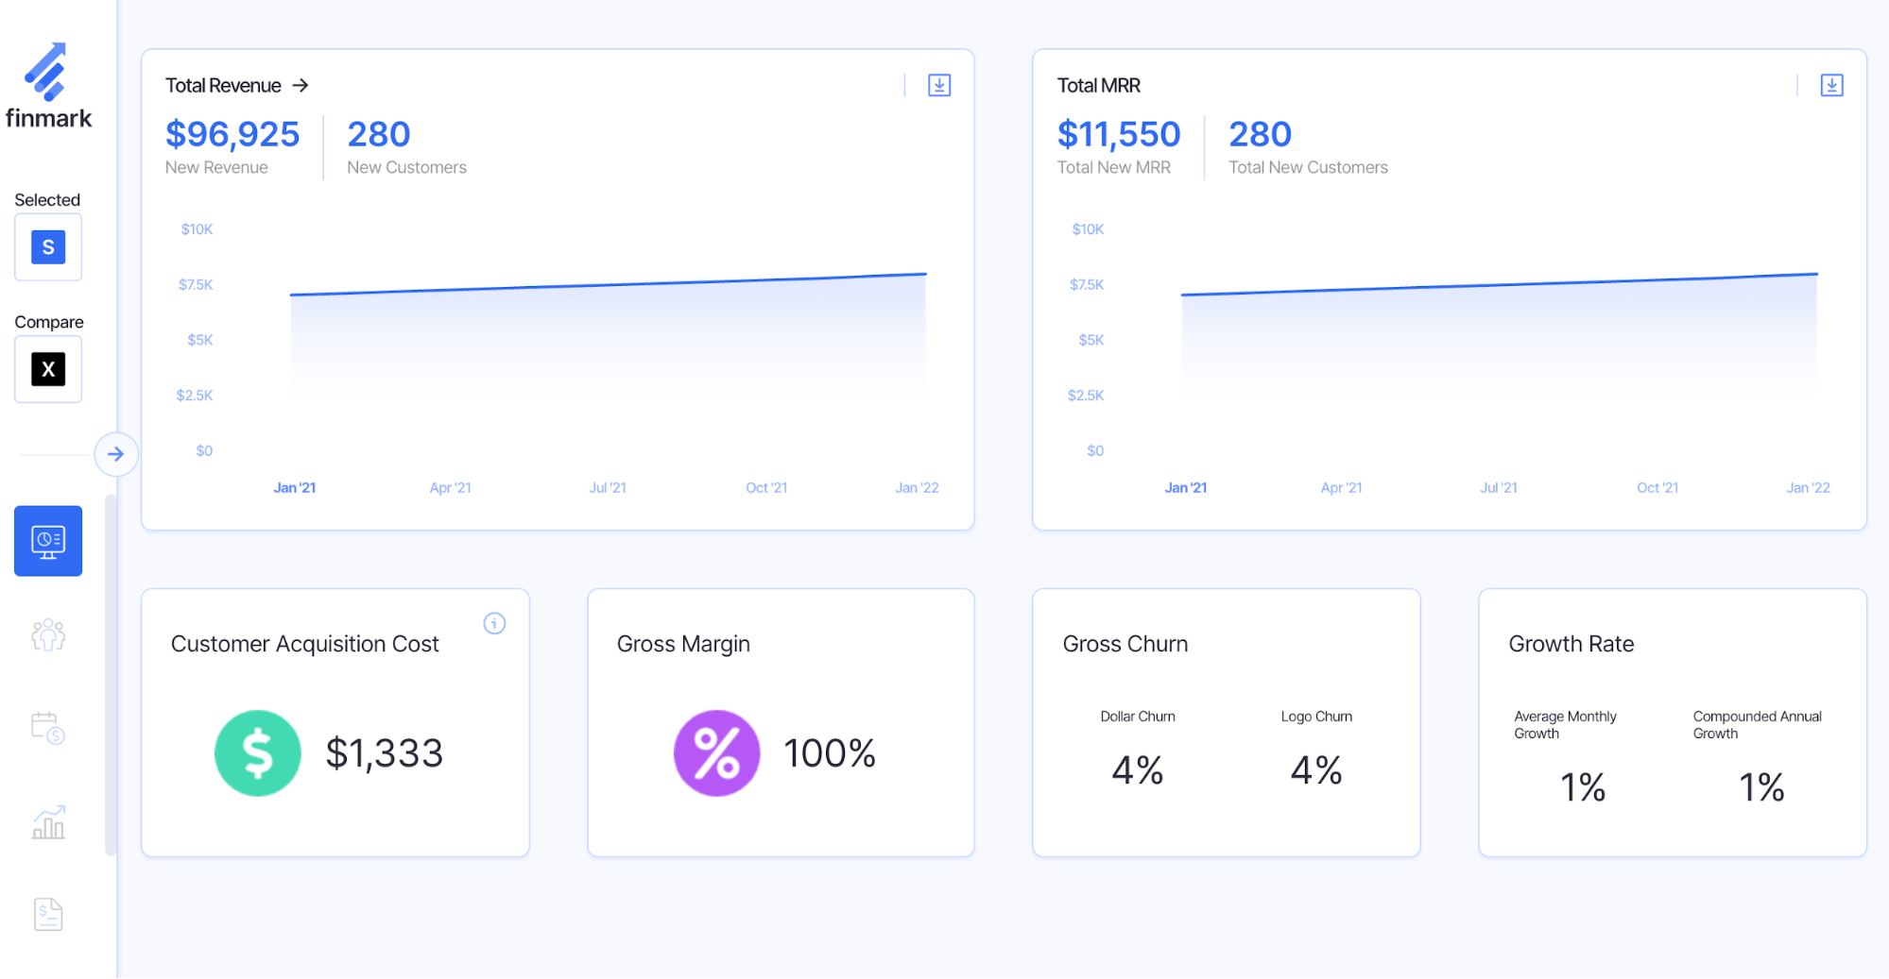Click the info icon on Customer Acquisition Cost
The height and width of the screenshot is (979, 1889).
pyautogui.click(x=494, y=623)
